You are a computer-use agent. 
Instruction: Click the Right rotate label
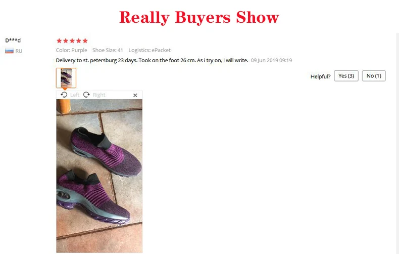pyautogui.click(x=99, y=95)
